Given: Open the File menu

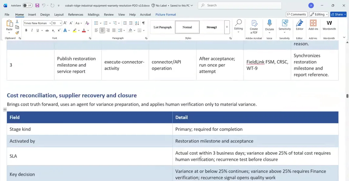Looking at the screenshot, I should [x=7, y=15].
